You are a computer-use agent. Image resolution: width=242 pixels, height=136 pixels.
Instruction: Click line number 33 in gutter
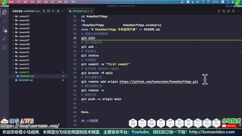coord(75,56)
